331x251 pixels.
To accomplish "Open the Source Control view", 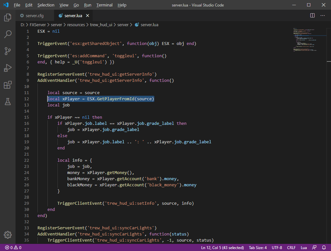I will tap(8, 51).
